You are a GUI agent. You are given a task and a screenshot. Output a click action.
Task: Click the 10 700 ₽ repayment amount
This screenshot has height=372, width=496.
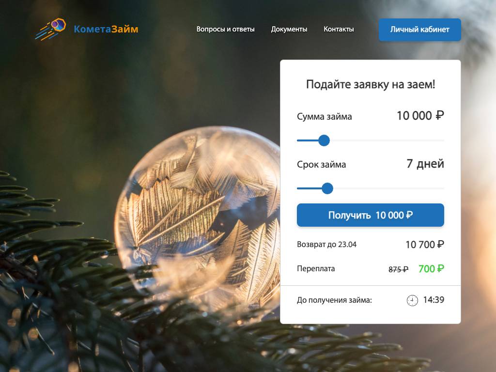425,245
